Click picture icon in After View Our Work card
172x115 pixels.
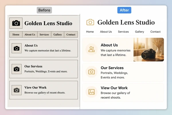pyautogui.click(x=91, y=92)
